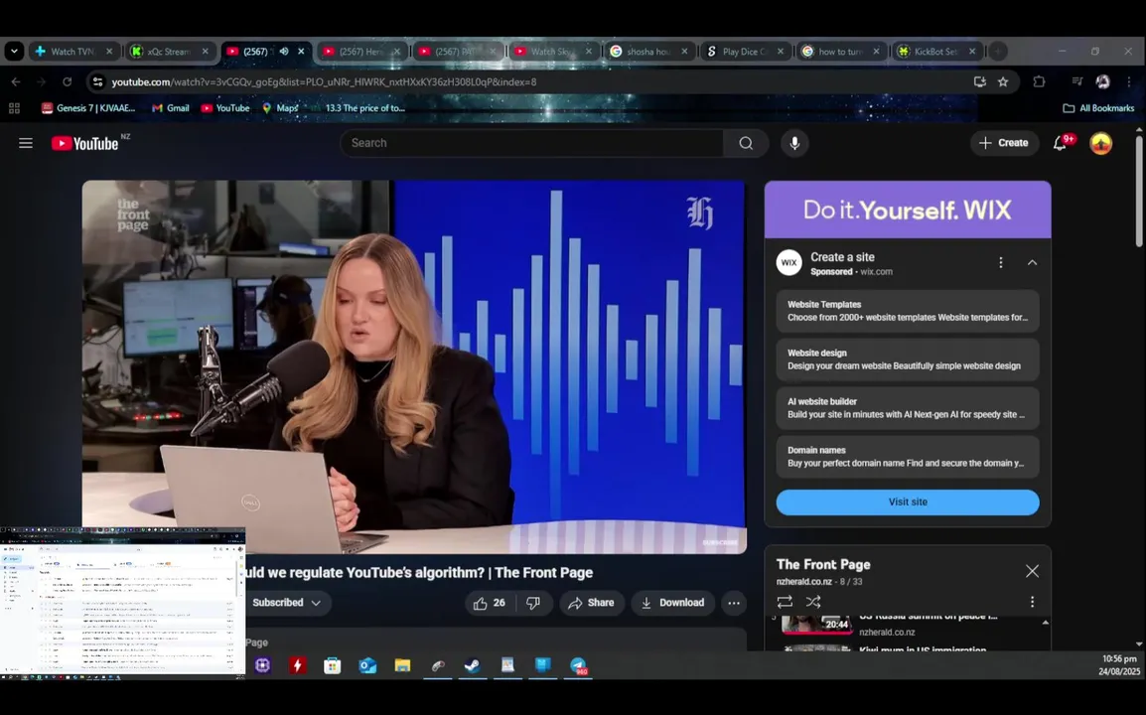Close the xQc Stream tab

[x=206, y=52]
